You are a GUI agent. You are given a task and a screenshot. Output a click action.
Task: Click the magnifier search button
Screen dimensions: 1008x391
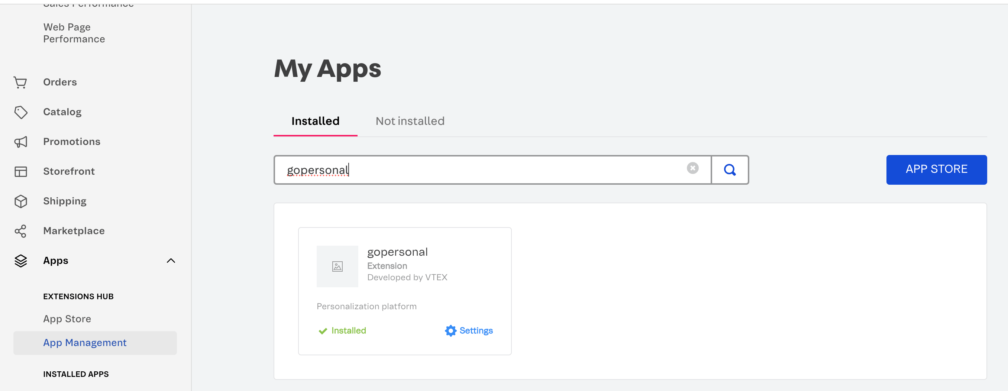point(730,170)
